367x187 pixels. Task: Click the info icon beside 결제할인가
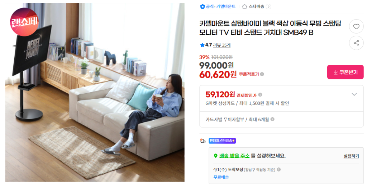click(260, 94)
